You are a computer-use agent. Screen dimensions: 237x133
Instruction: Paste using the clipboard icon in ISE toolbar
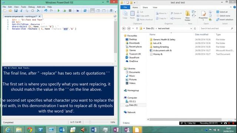point(33,11)
